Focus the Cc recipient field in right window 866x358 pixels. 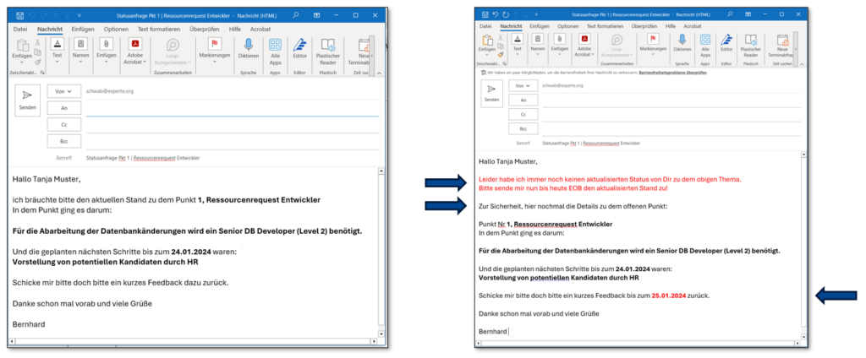671,115
